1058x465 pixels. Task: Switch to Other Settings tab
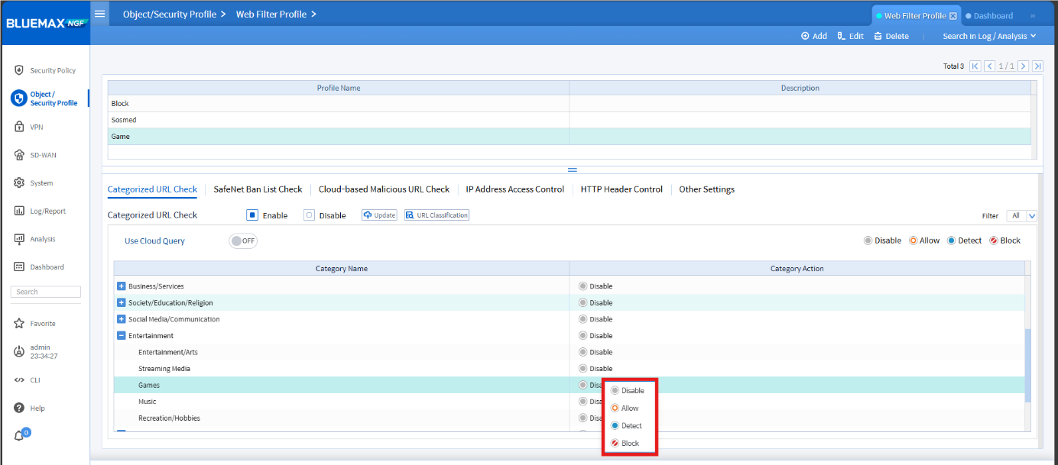706,189
